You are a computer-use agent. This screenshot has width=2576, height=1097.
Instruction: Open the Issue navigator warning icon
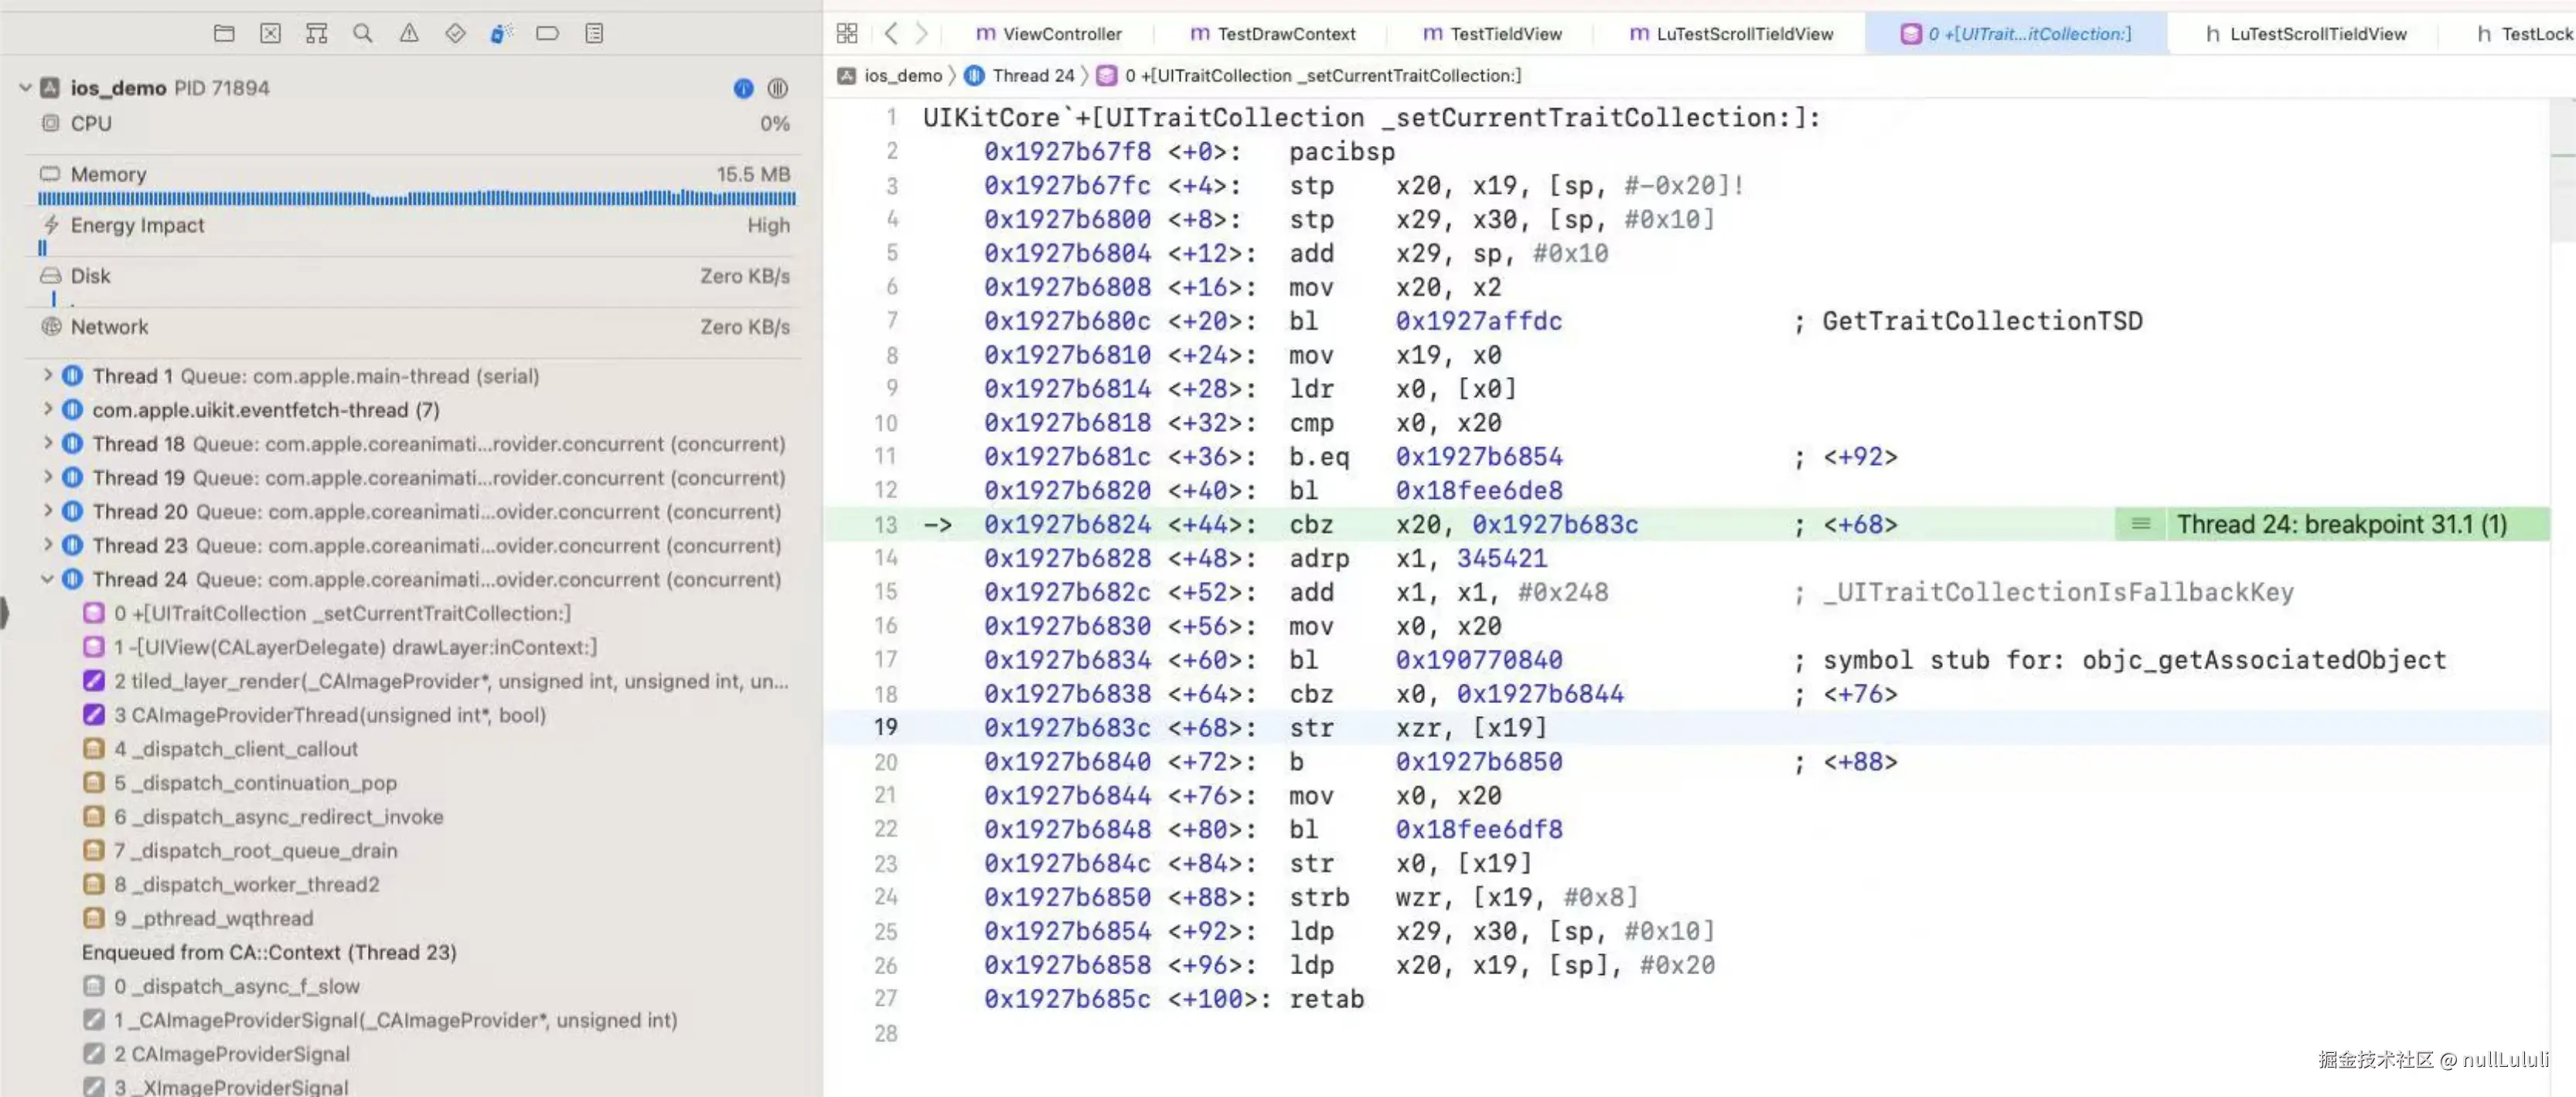tap(409, 33)
